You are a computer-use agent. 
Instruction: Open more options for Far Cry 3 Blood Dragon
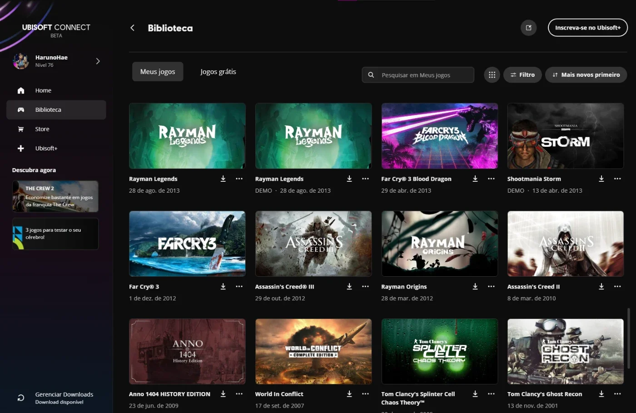(491, 179)
